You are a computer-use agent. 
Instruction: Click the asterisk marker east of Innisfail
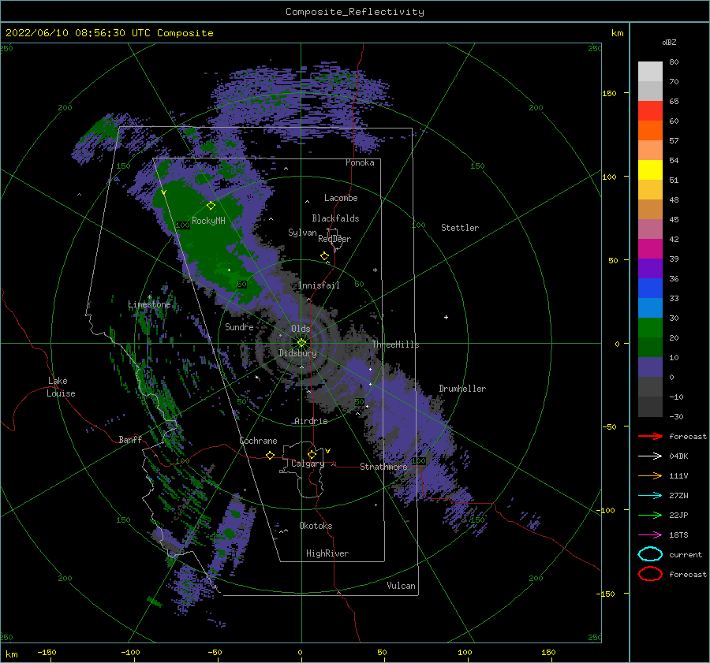pos(375,270)
